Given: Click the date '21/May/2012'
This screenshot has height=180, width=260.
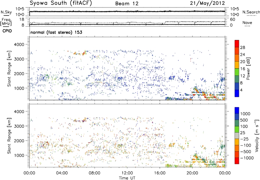Looking at the screenshot, I should point(207,3).
